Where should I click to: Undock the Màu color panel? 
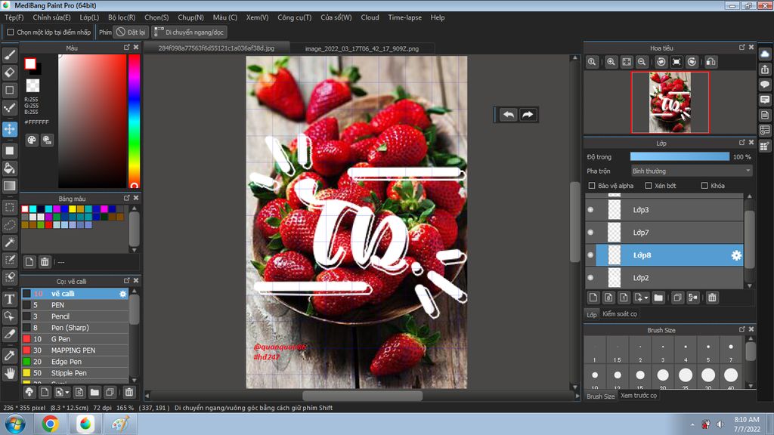point(127,48)
